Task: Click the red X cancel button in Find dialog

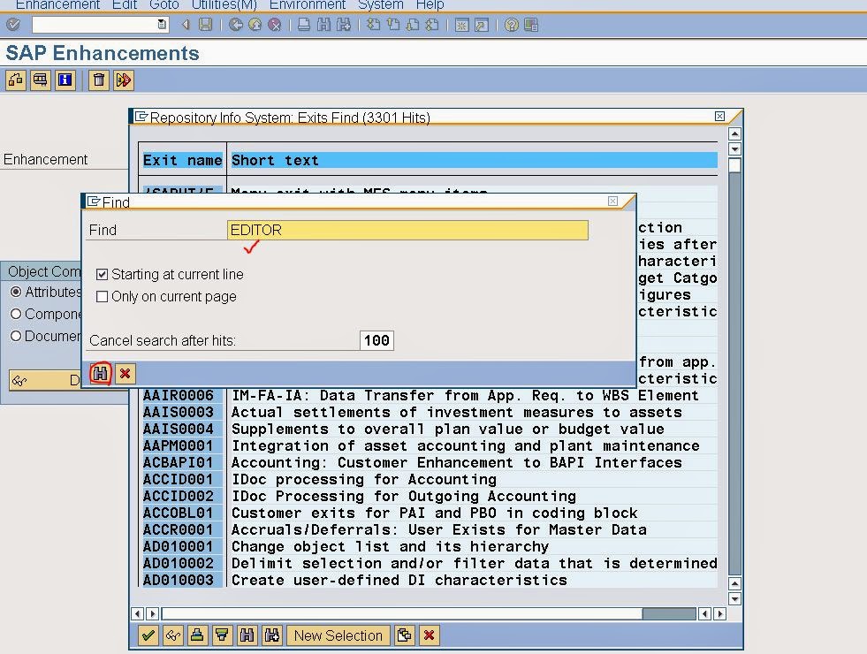Action: 125,374
